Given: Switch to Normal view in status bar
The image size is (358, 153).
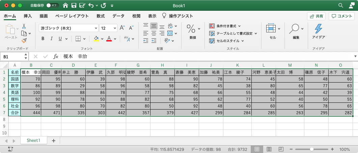Looking at the screenshot, I should point(257,149).
